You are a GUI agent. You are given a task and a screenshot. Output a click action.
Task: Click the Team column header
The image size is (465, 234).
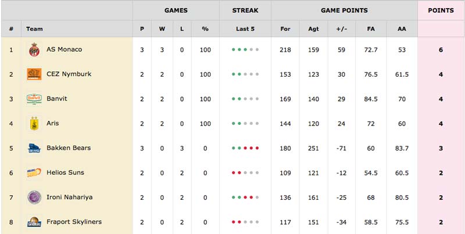coord(34,28)
